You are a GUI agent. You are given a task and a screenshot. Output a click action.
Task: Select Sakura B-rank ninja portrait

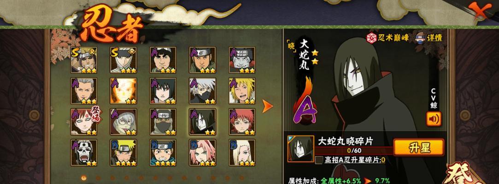(x=202, y=153)
